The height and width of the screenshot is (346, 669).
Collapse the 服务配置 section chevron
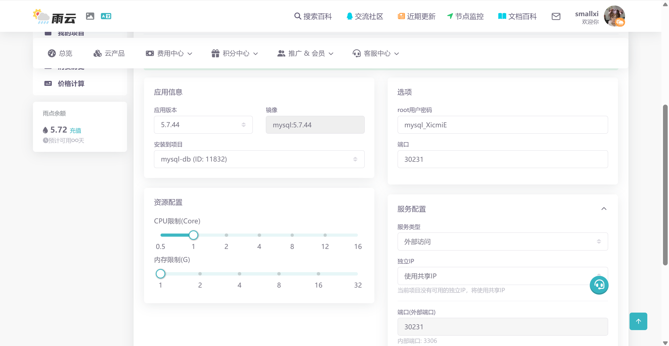(604, 209)
